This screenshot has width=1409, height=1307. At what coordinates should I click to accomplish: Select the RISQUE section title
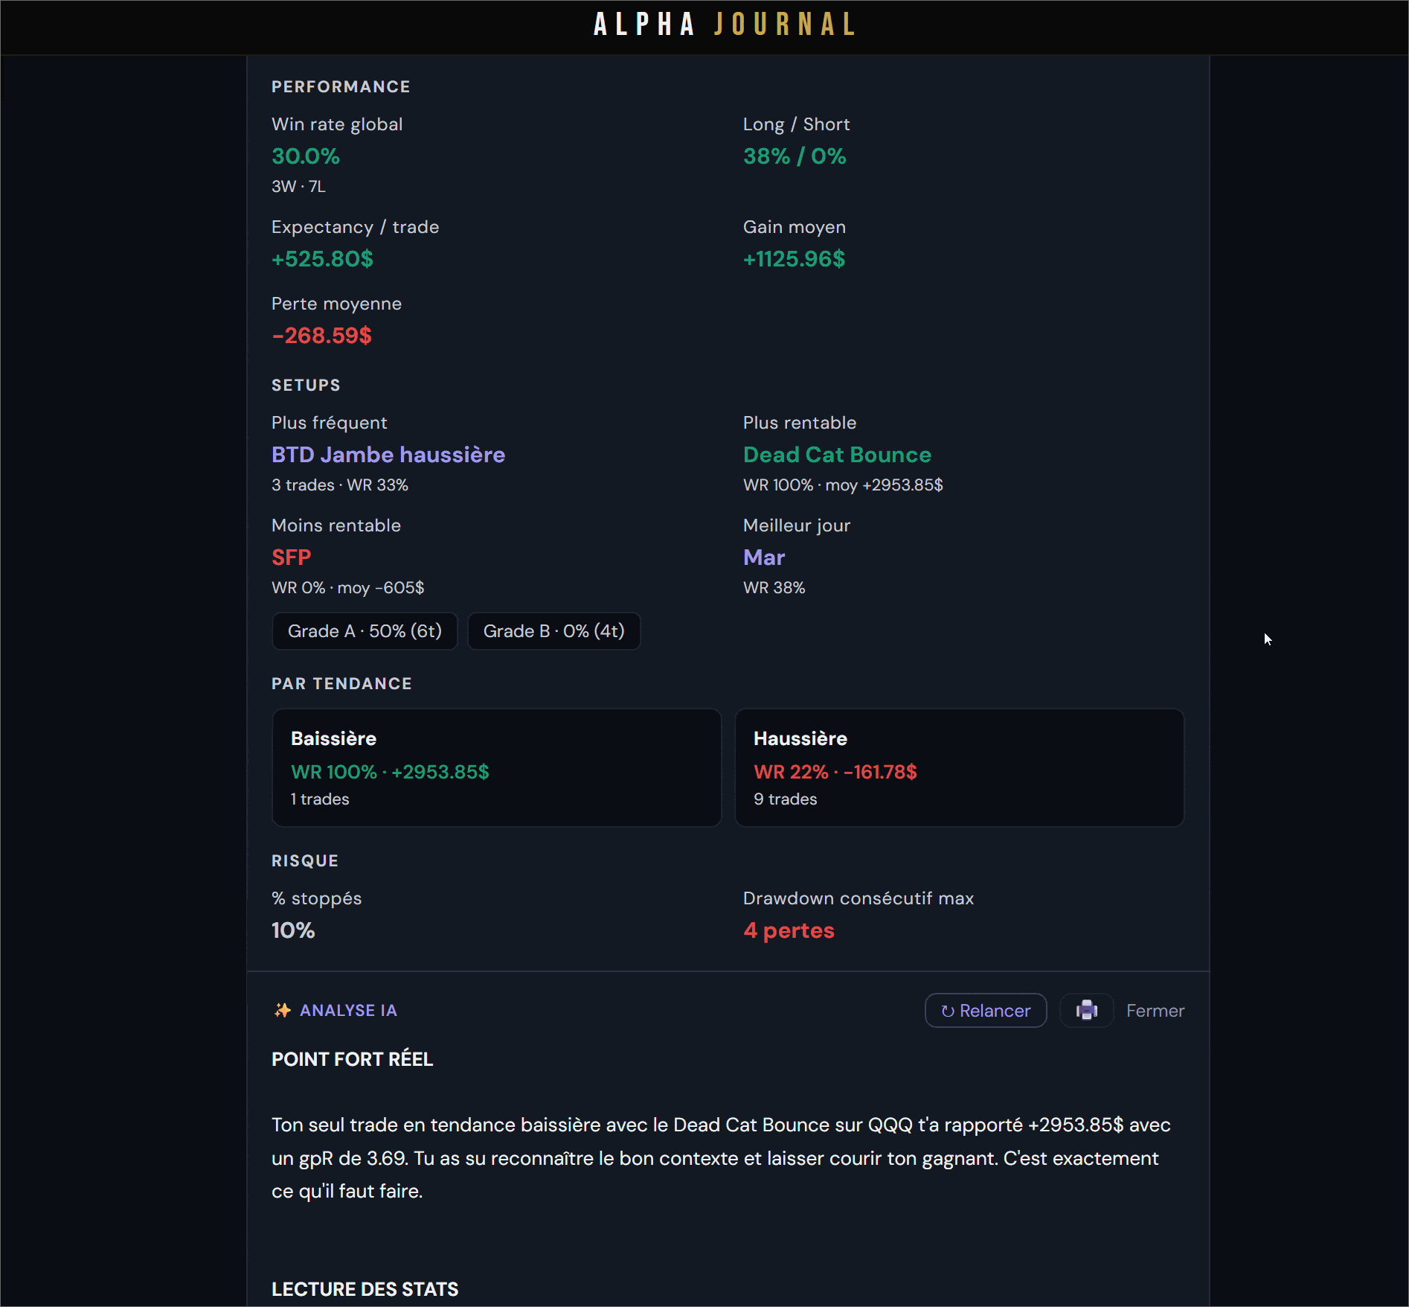pos(304,860)
